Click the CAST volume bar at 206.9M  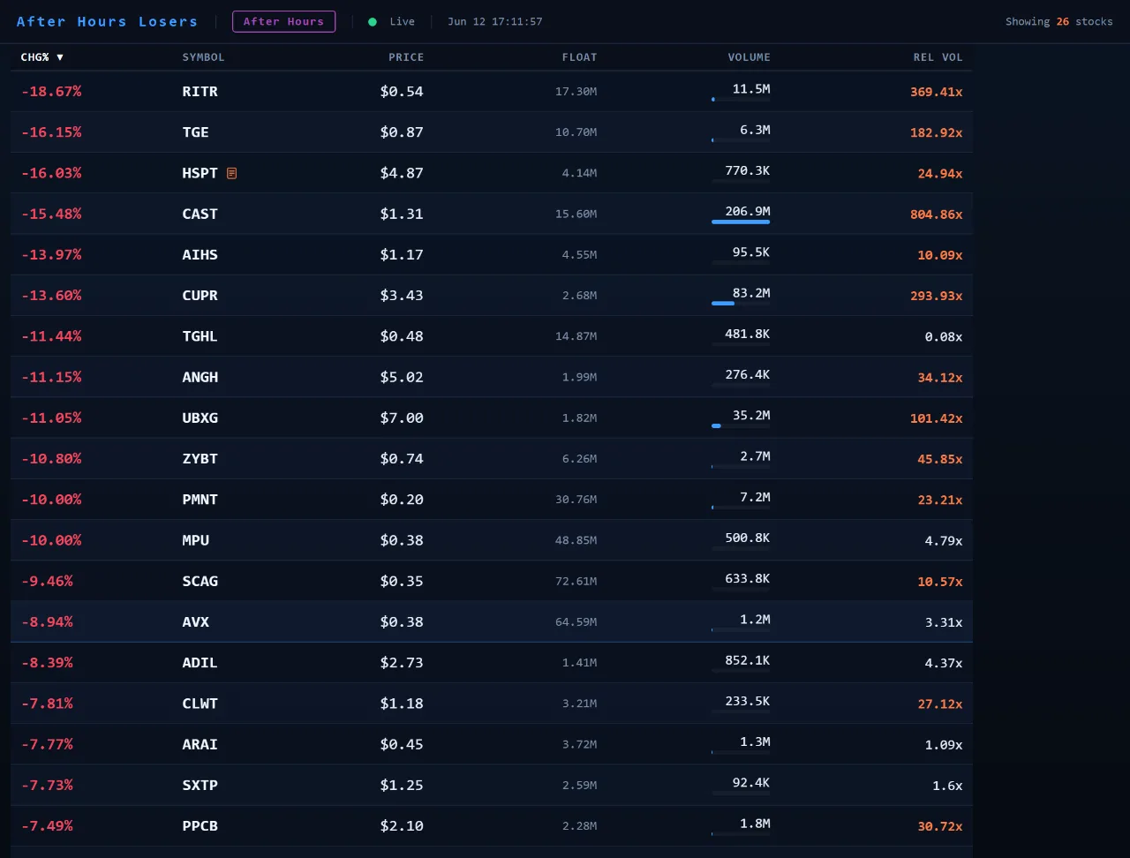(741, 222)
